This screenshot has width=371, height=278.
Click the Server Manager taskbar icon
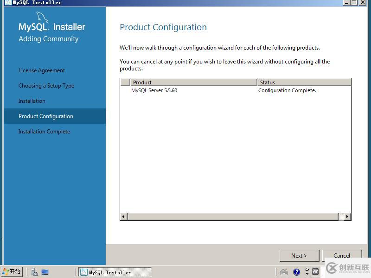[34, 272]
